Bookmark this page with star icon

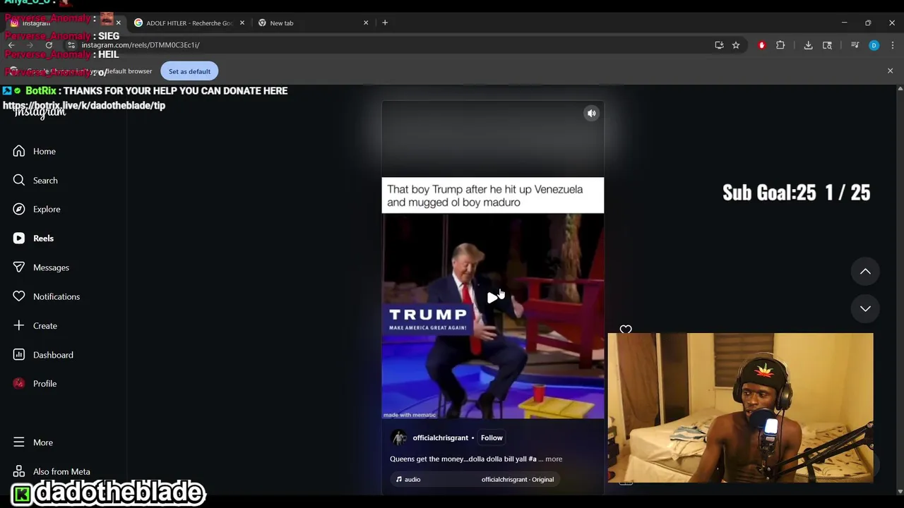pos(736,45)
